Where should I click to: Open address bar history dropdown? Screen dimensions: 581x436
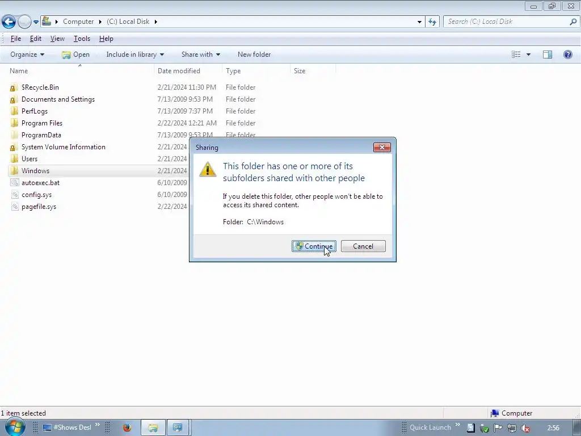coord(419,22)
